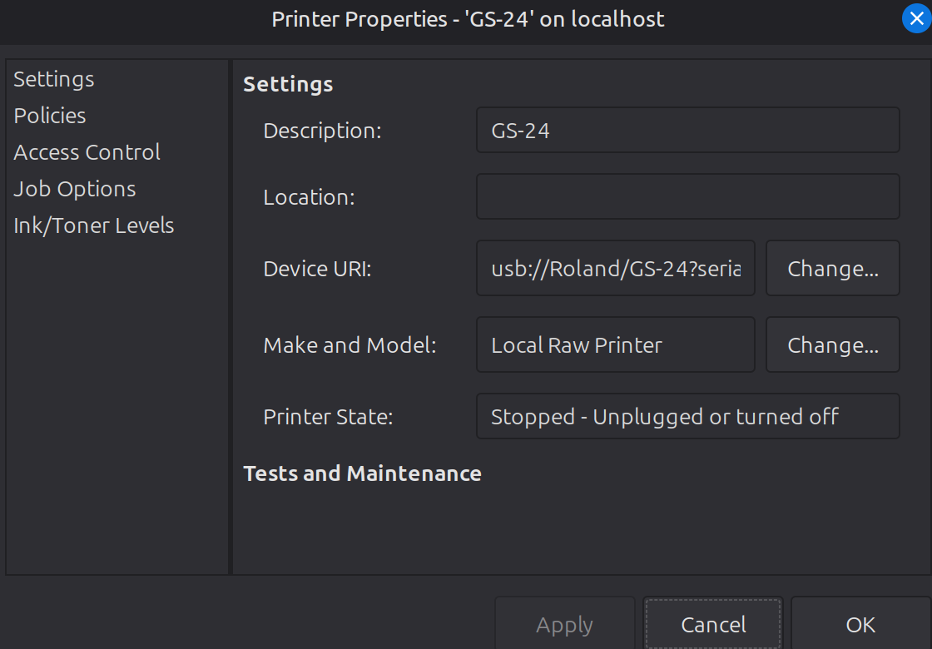Switch to the Access Control section
Screen dimensions: 932x649
pos(87,152)
